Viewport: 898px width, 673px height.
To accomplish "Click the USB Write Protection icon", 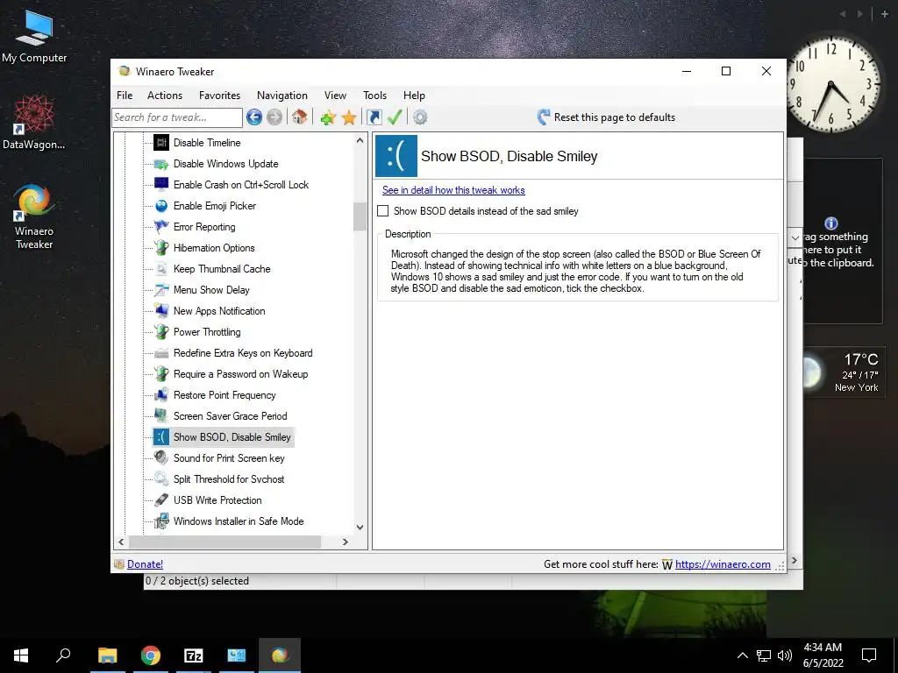I will (161, 500).
